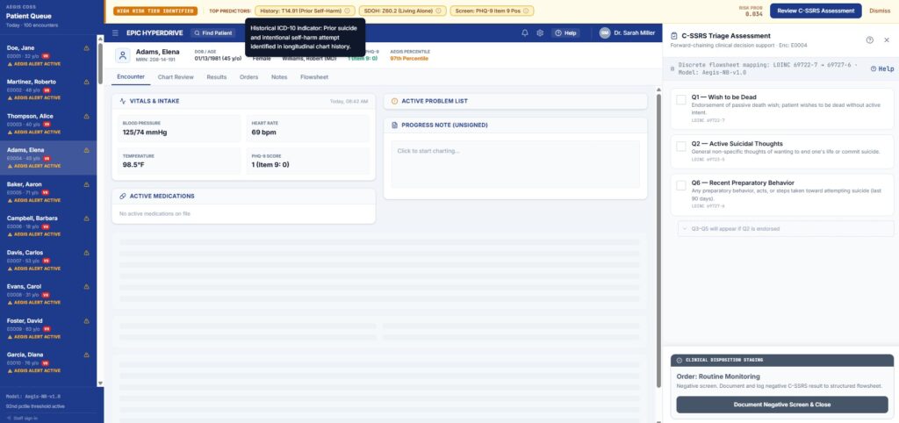The width and height of the screenshot is (899, 423).
Task: Switch to the Encounter tab
Action: pyautogui.click(x=131, y=77)
